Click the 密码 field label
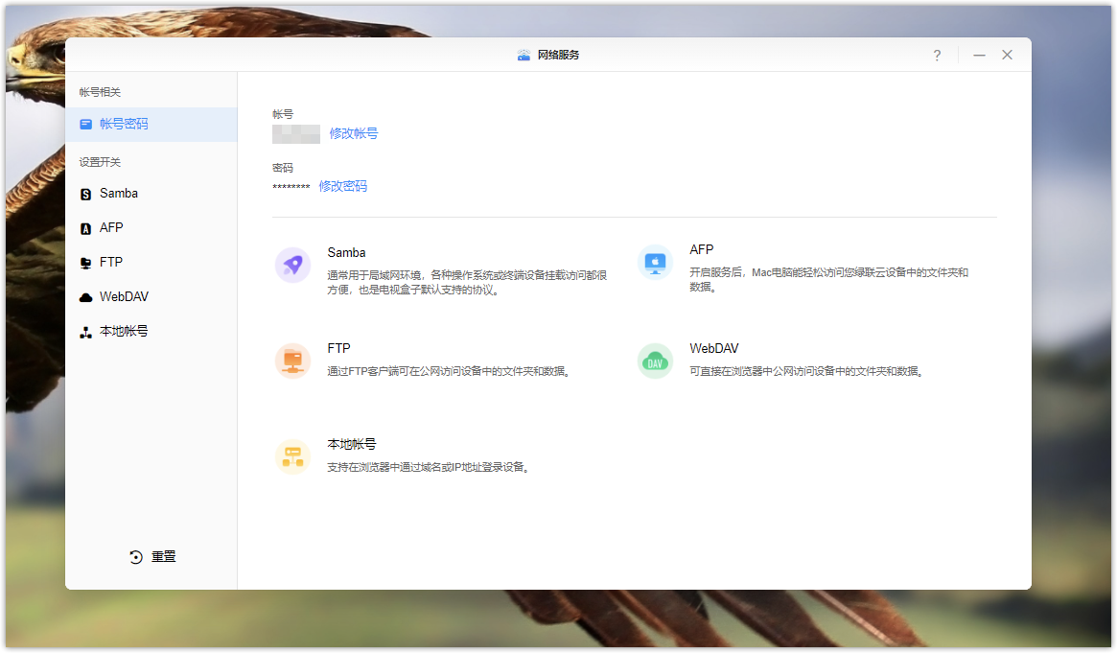 (x=283, y=168)
